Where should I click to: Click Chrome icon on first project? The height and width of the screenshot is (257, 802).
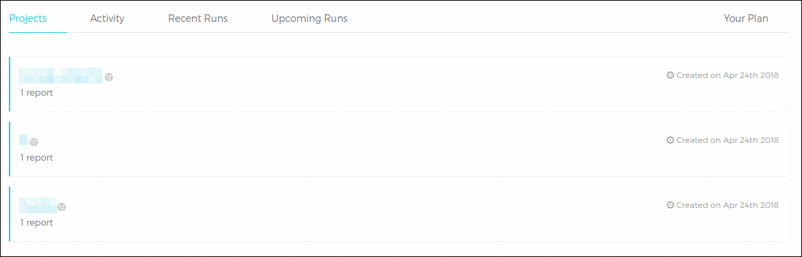point(109,77)
